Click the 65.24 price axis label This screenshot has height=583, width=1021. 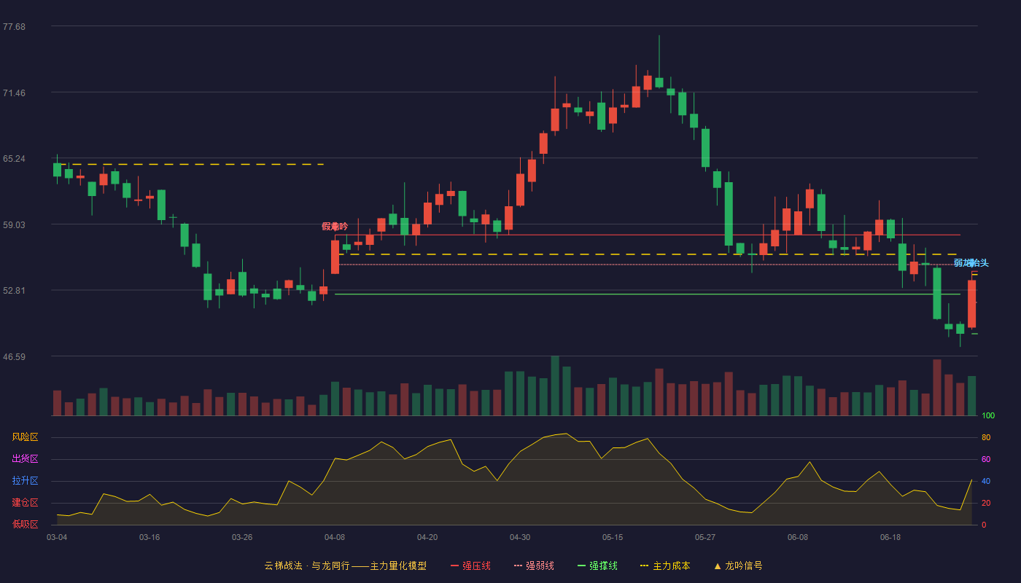point(14,159)
